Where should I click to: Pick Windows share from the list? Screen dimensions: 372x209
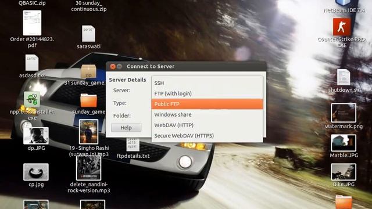coord(207,114)
